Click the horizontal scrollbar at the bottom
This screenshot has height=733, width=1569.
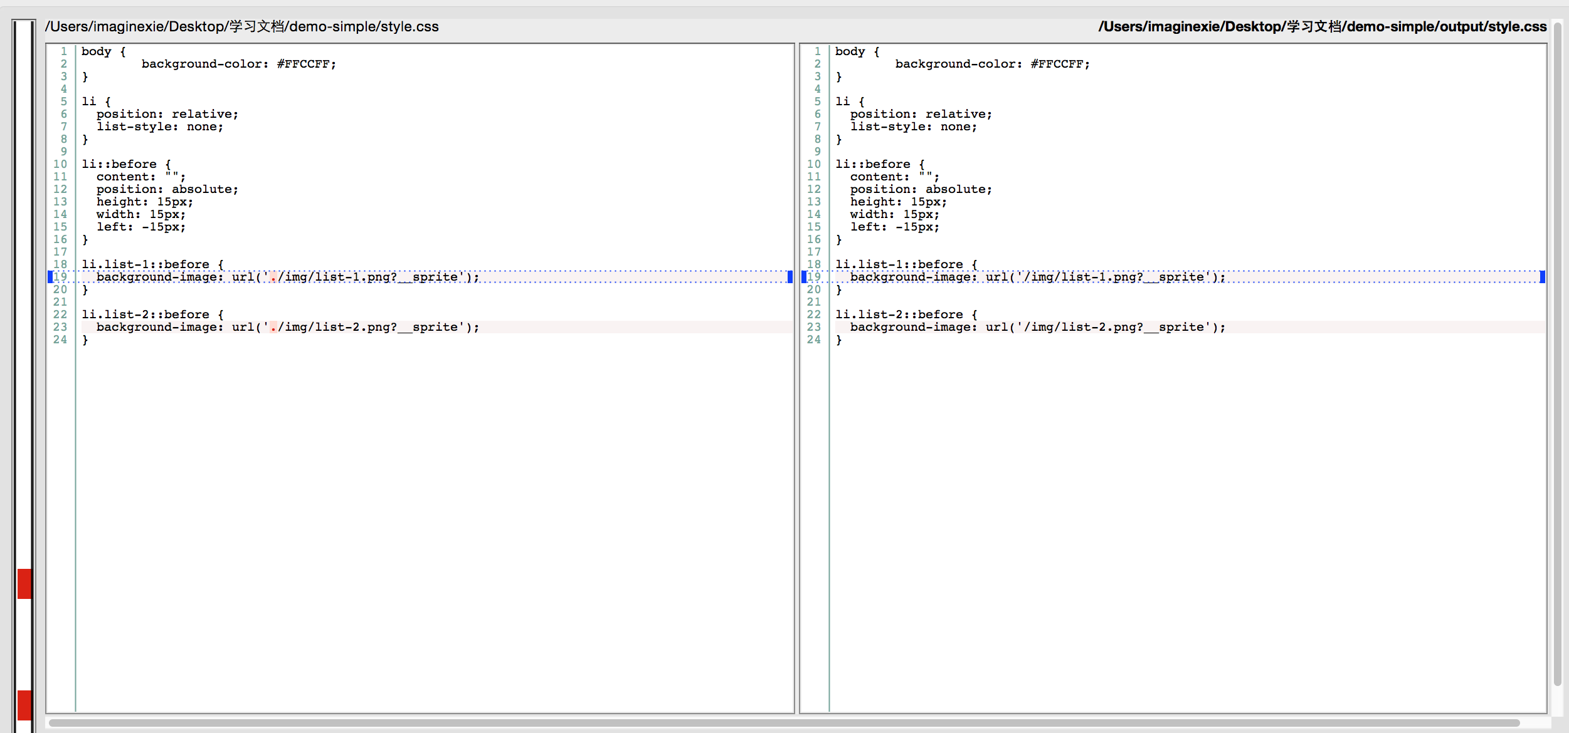[784, 723]
